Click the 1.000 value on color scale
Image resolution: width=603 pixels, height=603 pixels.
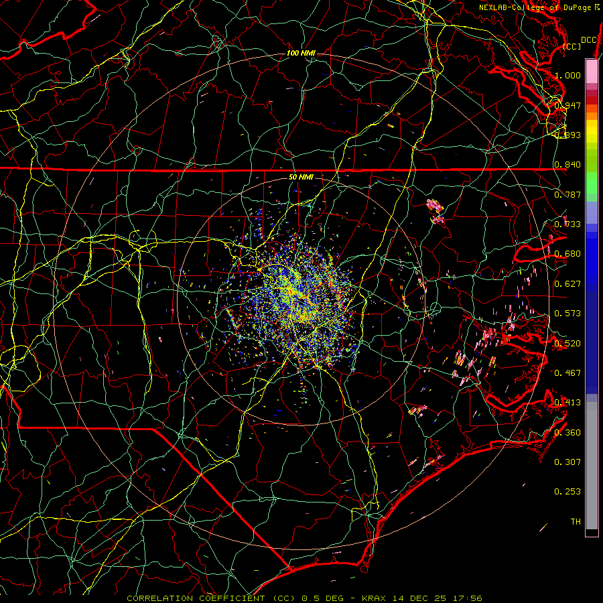pos(567,75)
